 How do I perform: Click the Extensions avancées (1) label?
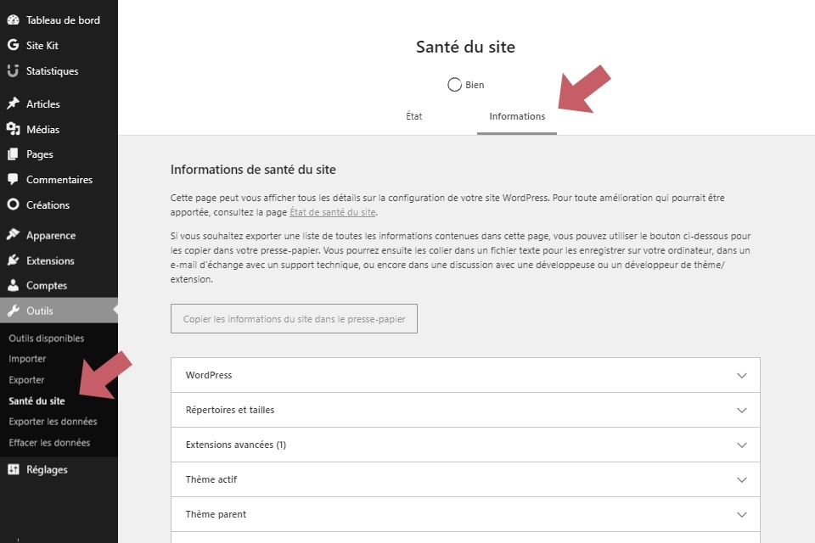coord(236,445)
